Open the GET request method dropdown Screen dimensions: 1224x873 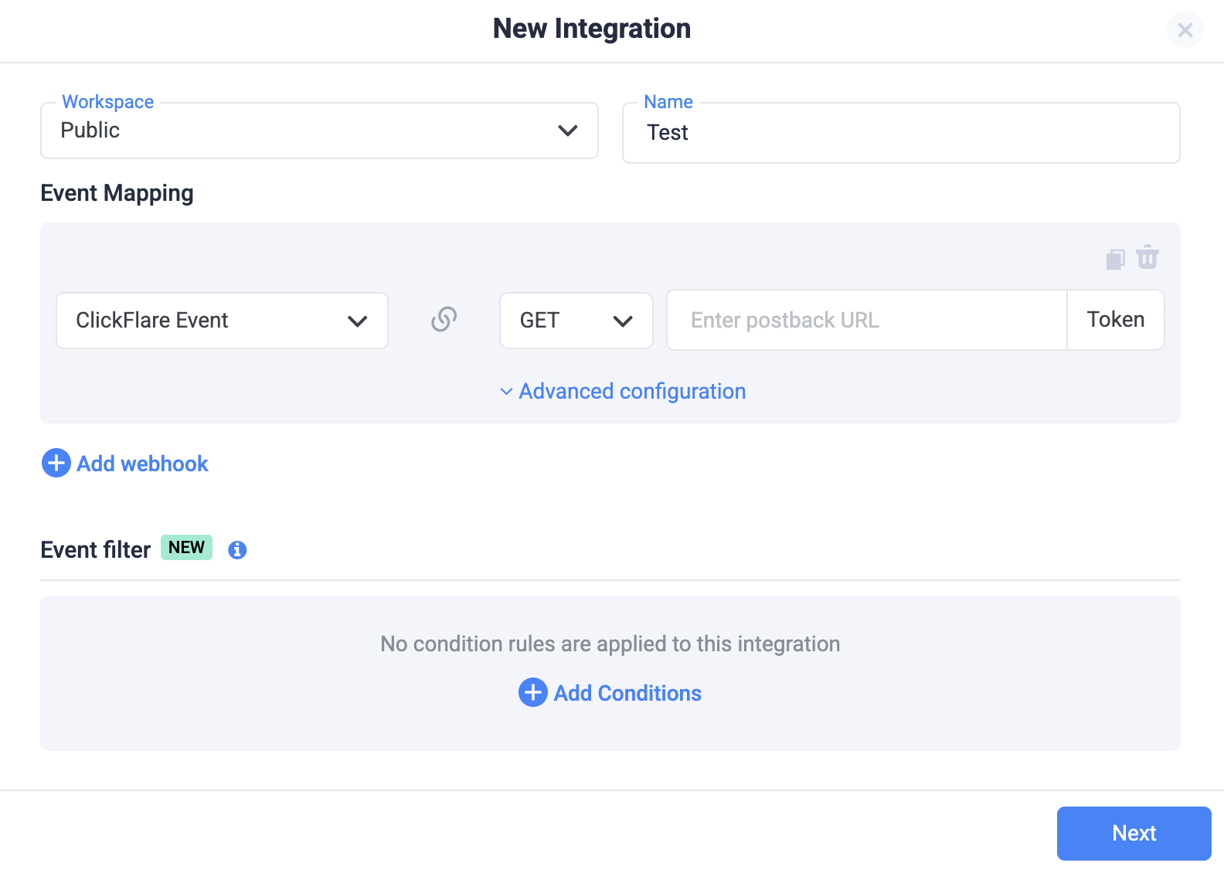tap(576, 321)
